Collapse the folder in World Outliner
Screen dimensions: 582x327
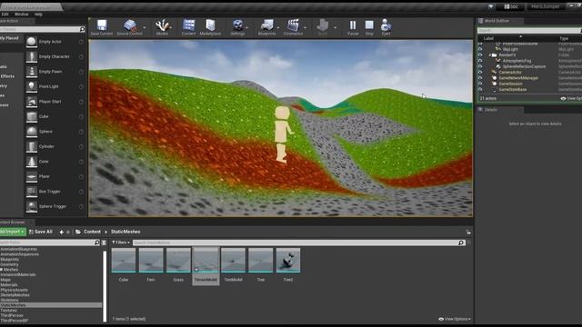490,55
